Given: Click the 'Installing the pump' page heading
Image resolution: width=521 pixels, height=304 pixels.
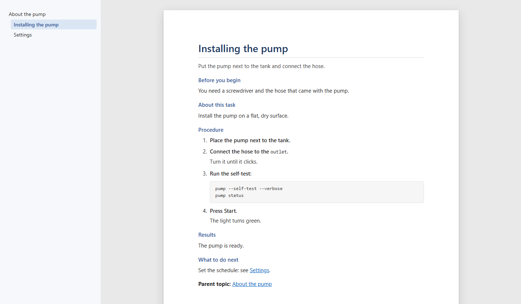Looking at the screenshot, I should click(243, 49).
